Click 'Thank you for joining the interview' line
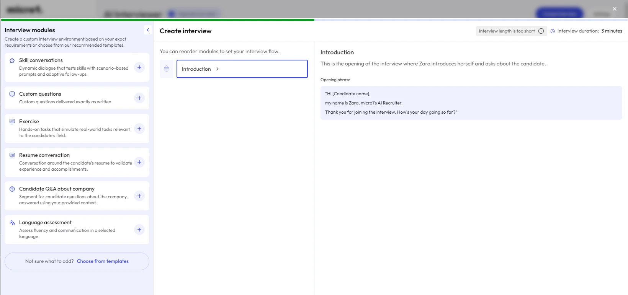 tap(391, 112)
